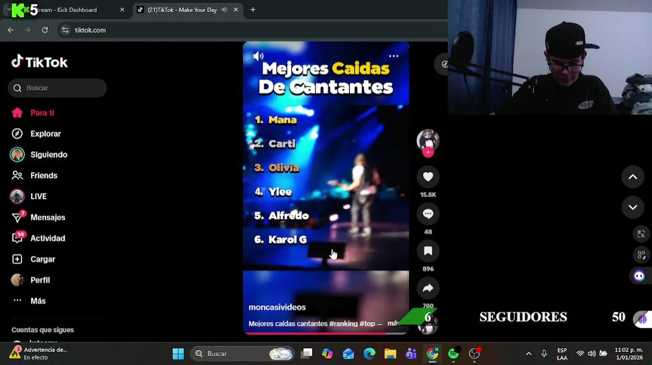
Task: Share the video with the arrow icon
Action: [428, 288]
